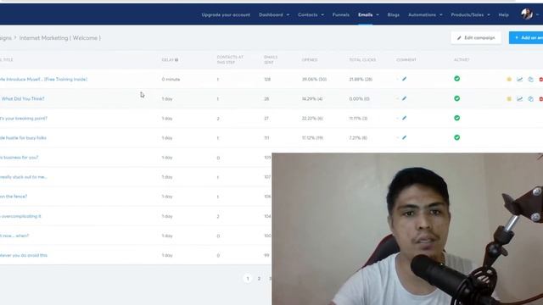Click yellow edit icon in 'Introduce Myself' row

tap(509, 80)
